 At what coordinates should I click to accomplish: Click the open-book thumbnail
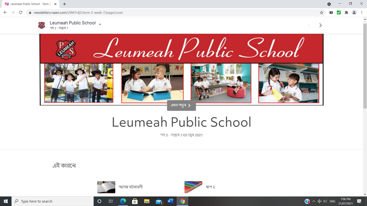point(106,187)
